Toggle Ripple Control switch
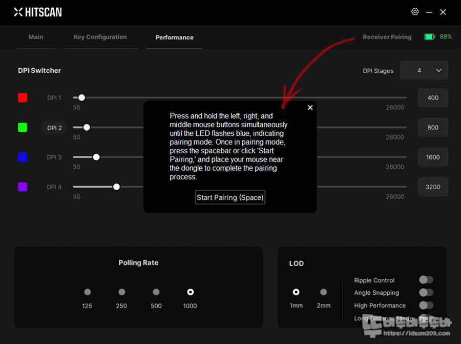This screenshot has width=461, height=344. tap(426, 279)
